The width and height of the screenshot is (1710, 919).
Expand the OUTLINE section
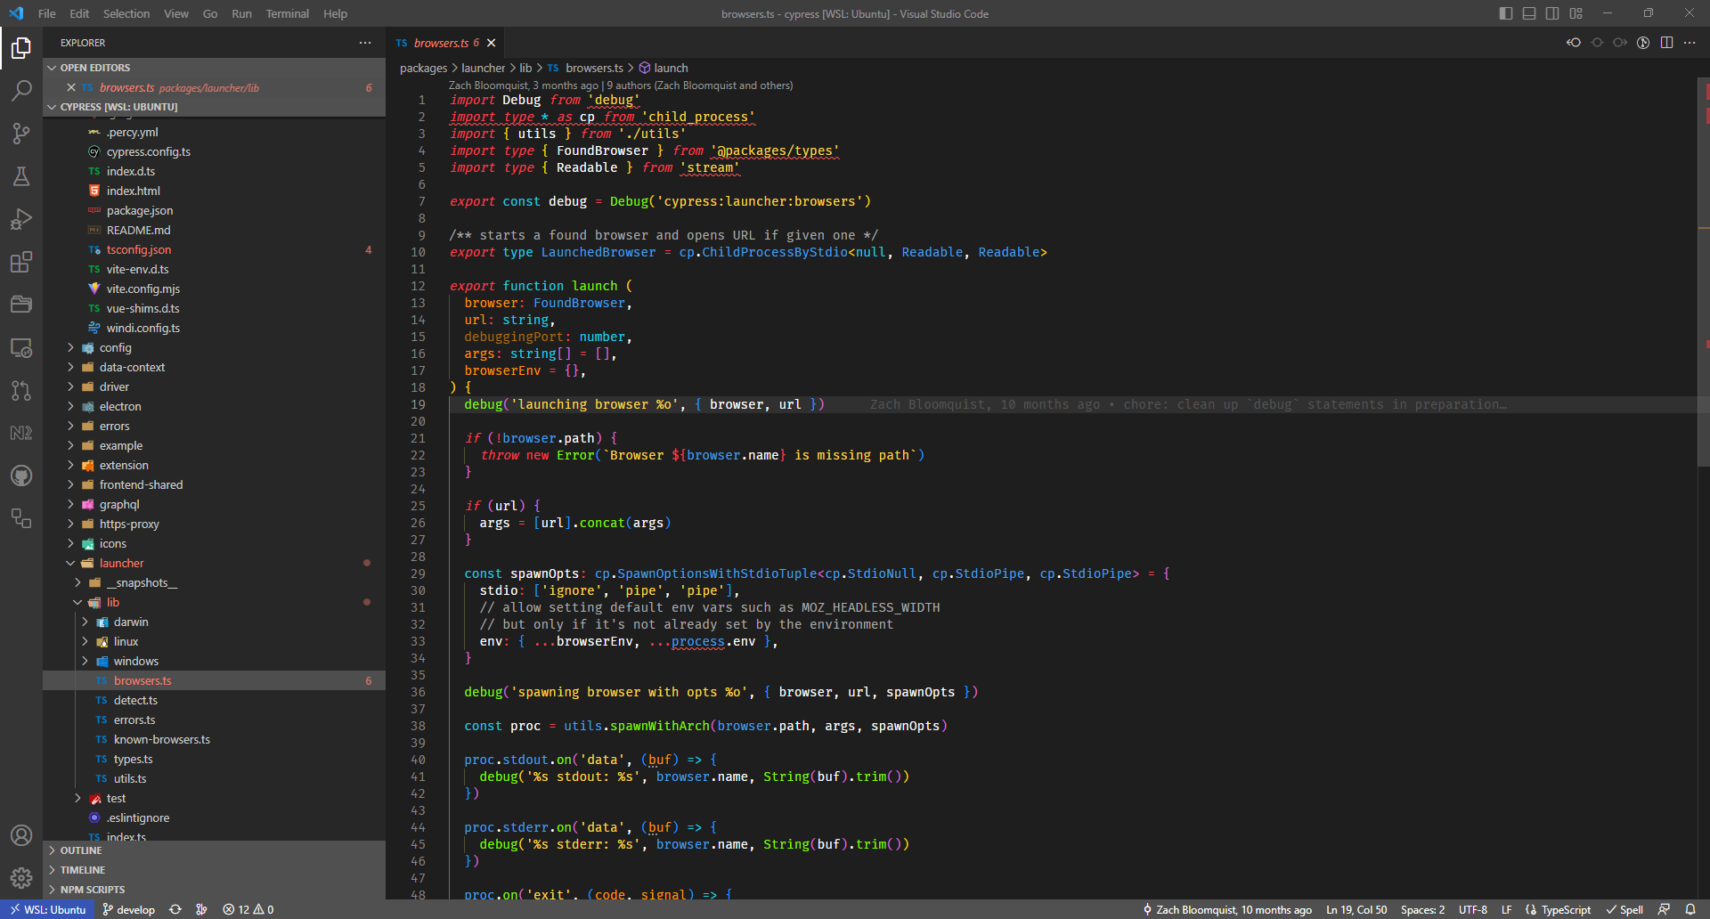(x=214, y=850)
